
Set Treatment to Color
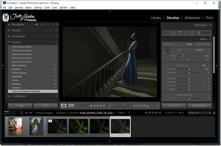[x=189, y=44]
